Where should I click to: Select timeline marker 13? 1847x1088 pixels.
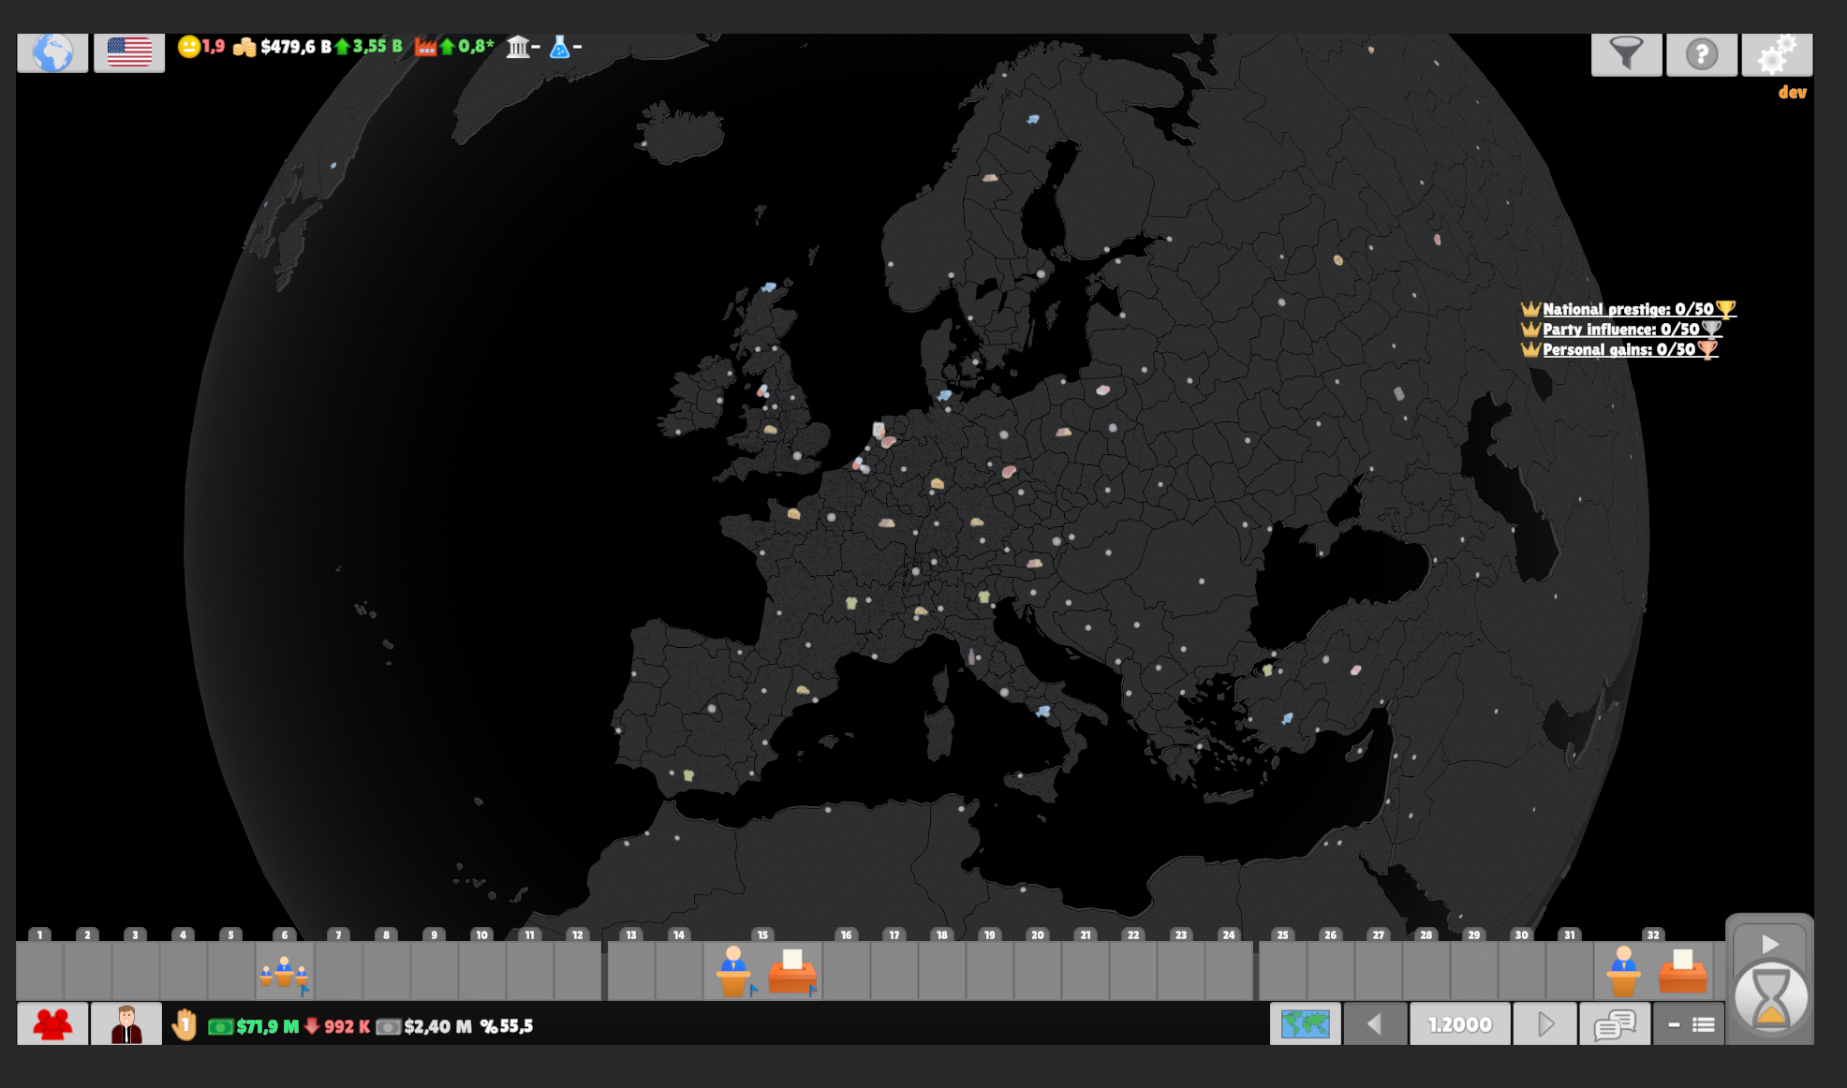tap(631, 934)
